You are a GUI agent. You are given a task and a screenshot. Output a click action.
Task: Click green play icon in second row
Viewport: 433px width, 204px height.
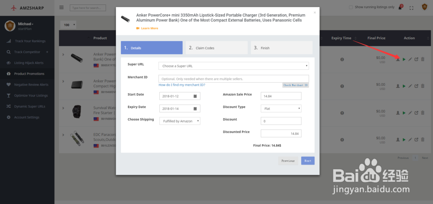(404, 86)
